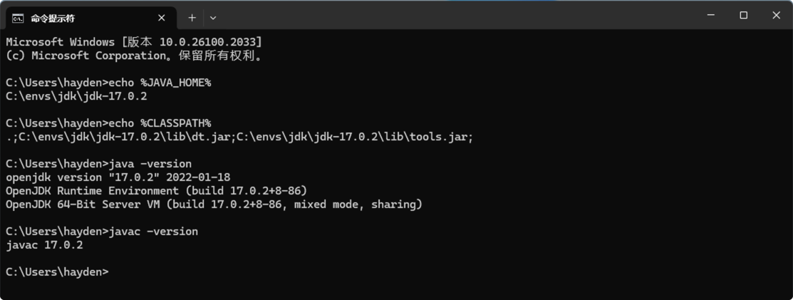Maximize the terminal window
The image size is (793, 300).
point(743,15)
